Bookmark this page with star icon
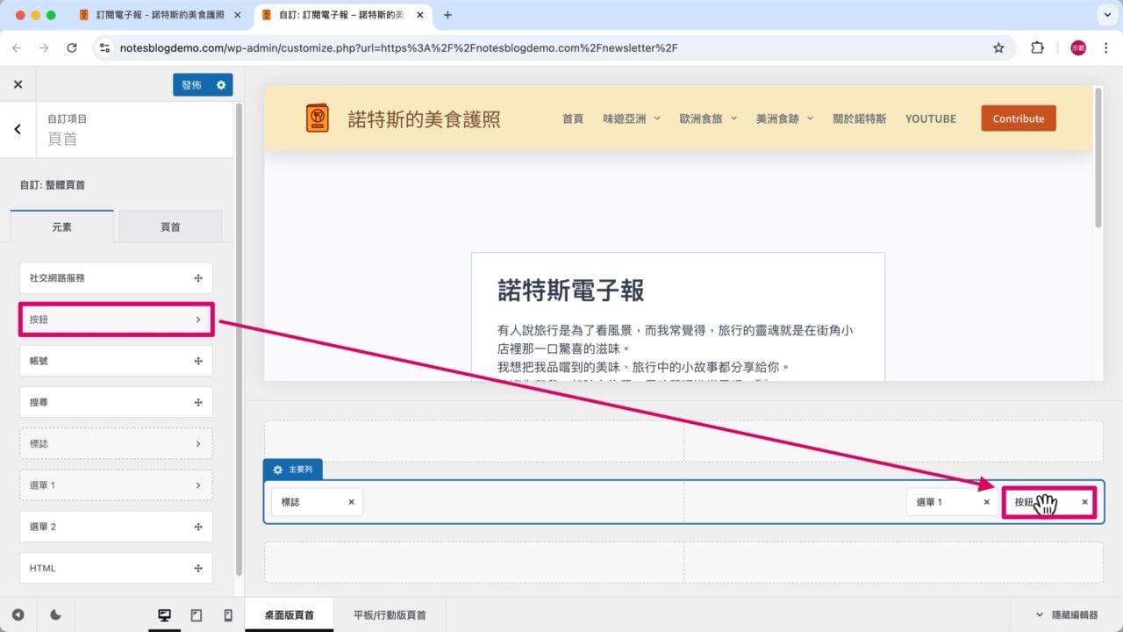The image size is (1123, 632). tap(998, 48)
